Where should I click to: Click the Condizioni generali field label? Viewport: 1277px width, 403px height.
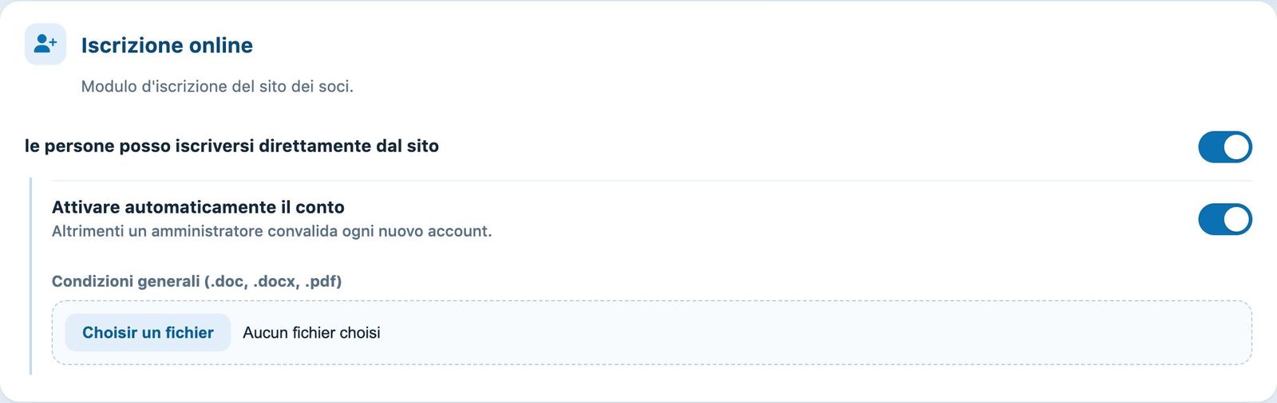196,281
